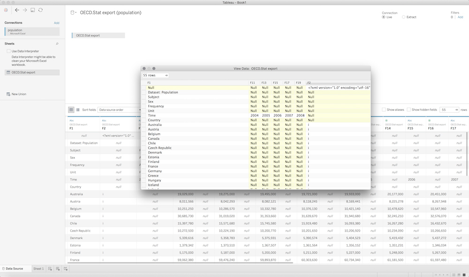Go back with the left arrow icon
This screenshot has height=277, width=469.
[17, 10]
